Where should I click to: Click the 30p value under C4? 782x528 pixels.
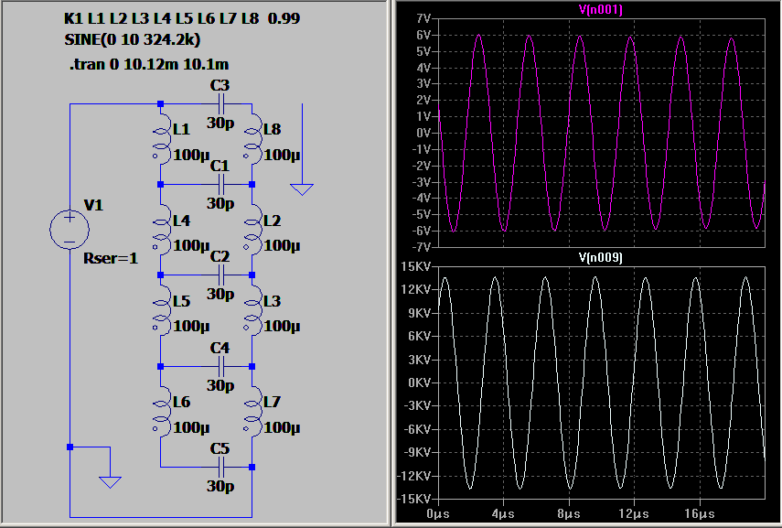point(220,385)
